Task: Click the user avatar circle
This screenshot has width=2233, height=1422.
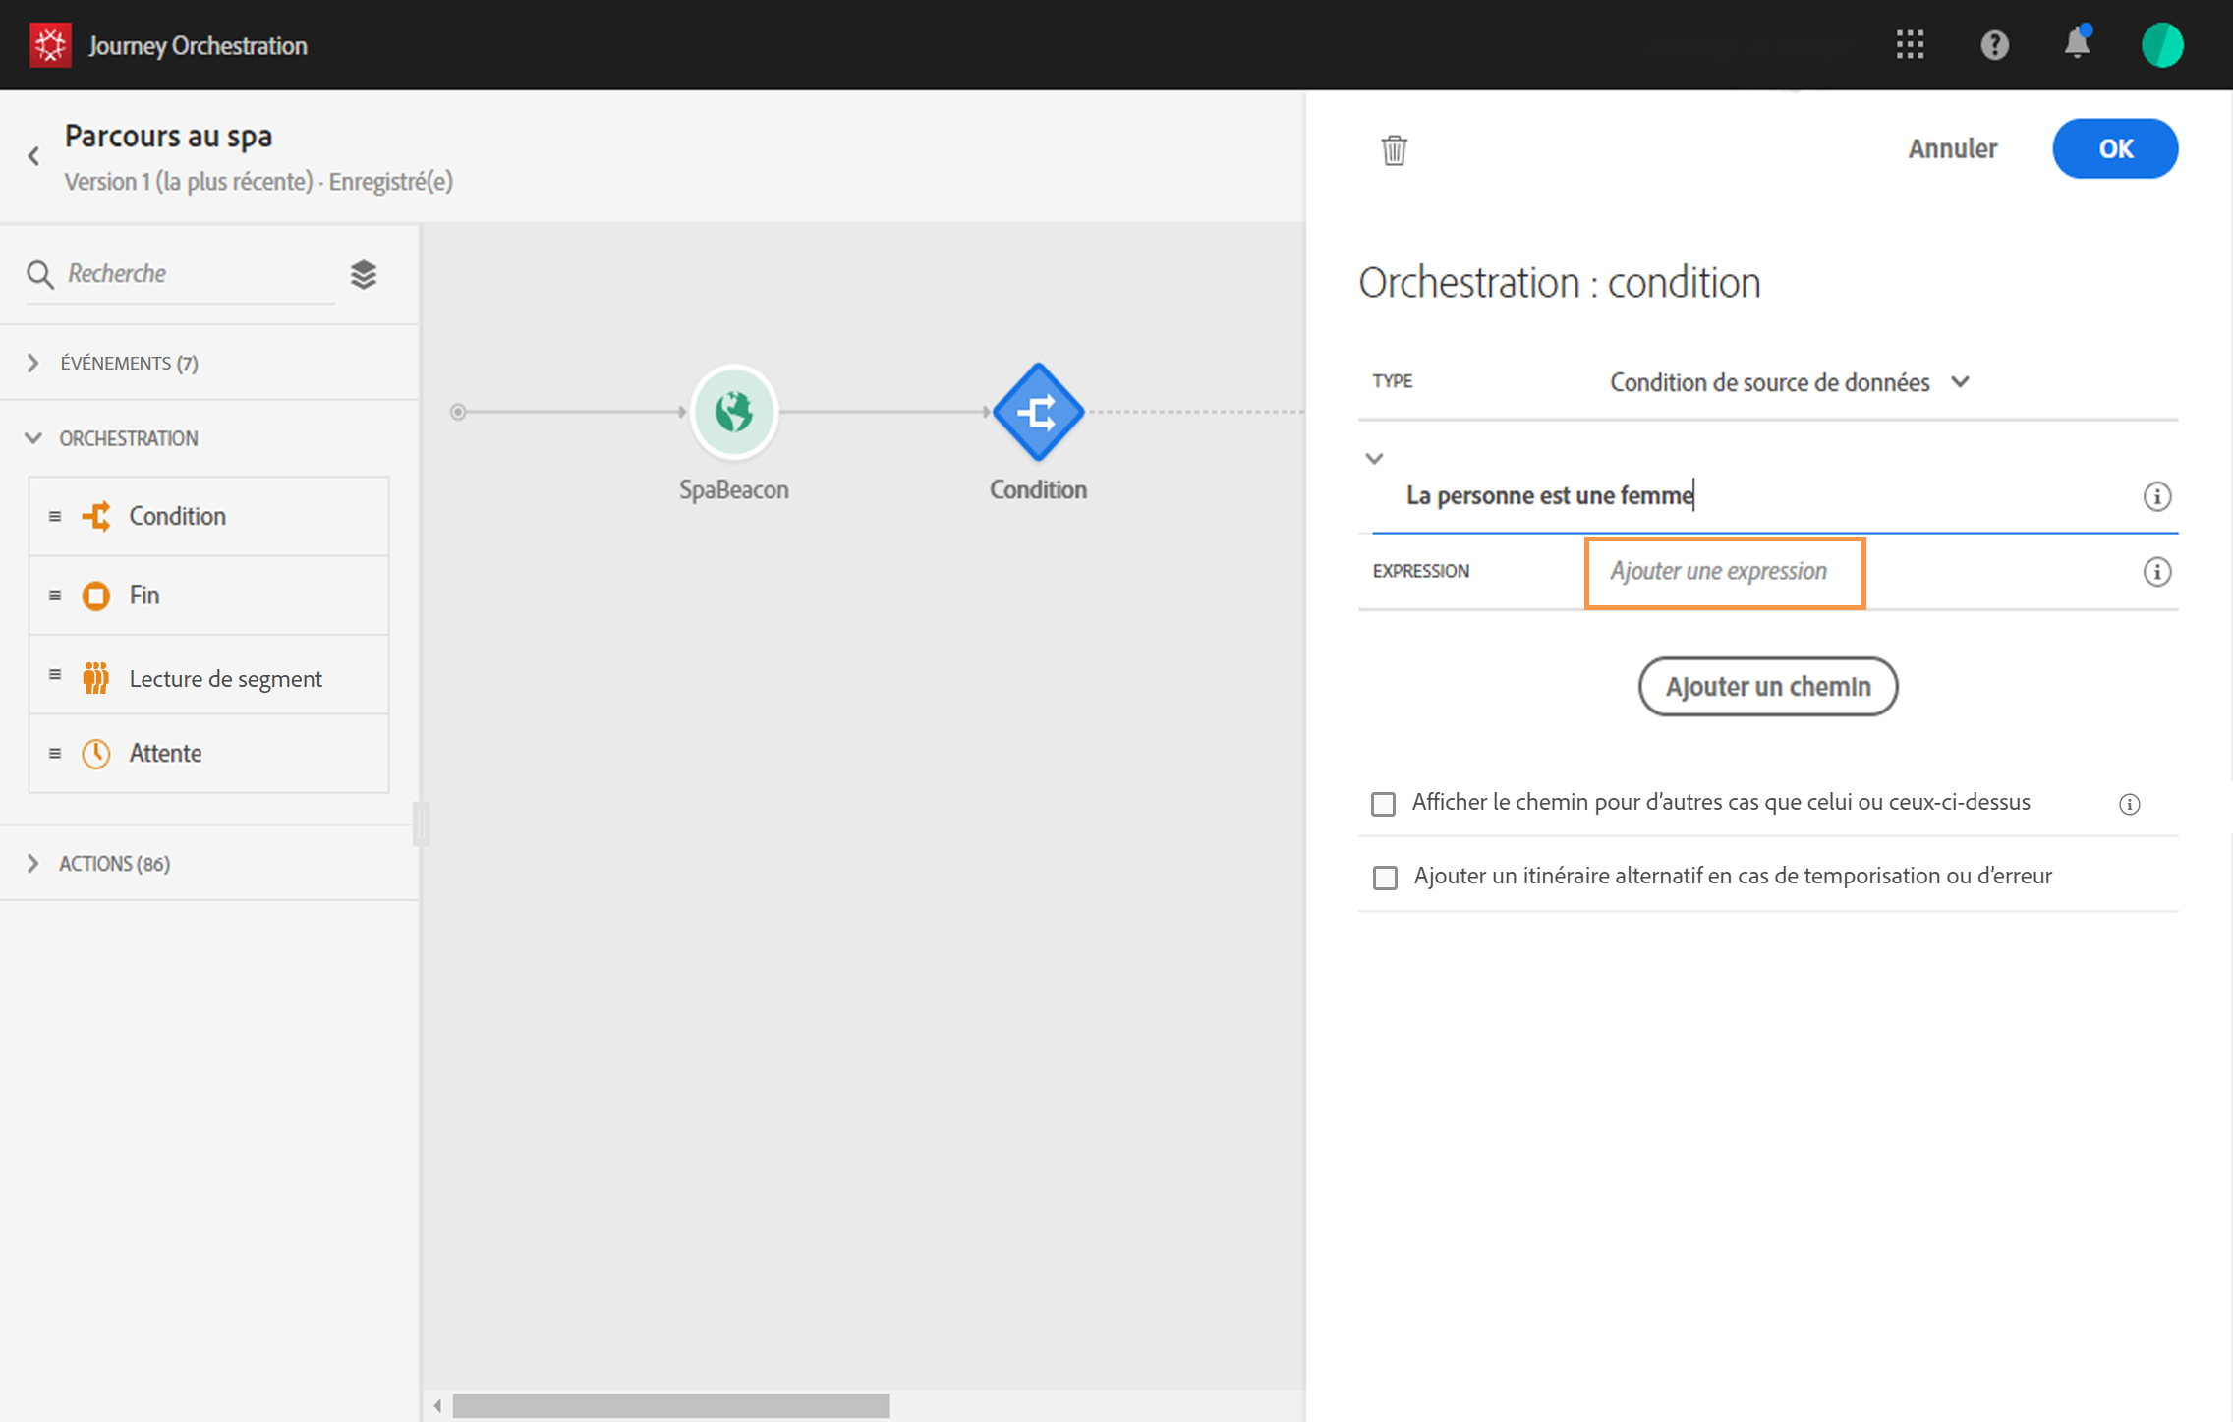Action: pyautogui.click(x=2161, y=45)
